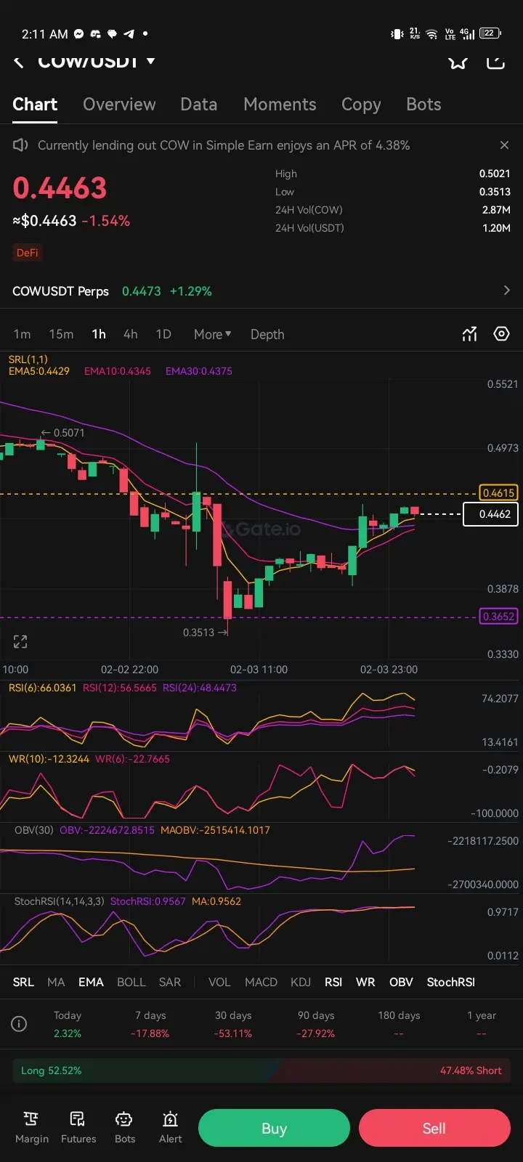
Task: Open COWUSDT Perps contract row
Action: (261, 291)
